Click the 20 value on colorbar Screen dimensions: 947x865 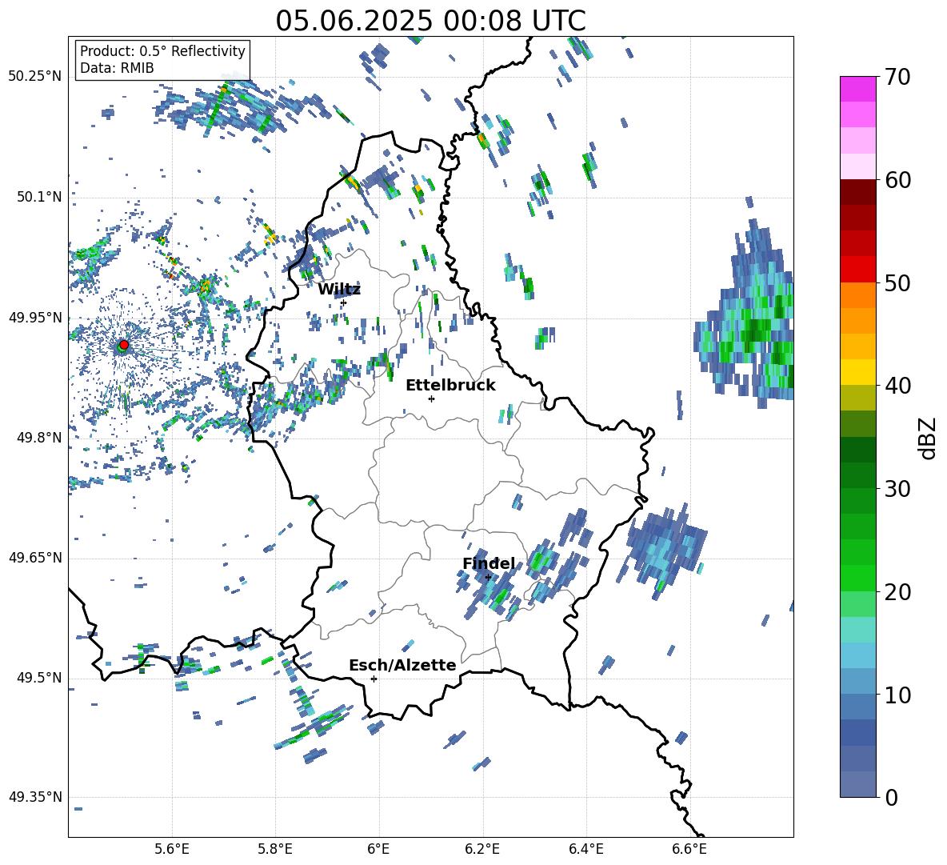click(897, 591)
